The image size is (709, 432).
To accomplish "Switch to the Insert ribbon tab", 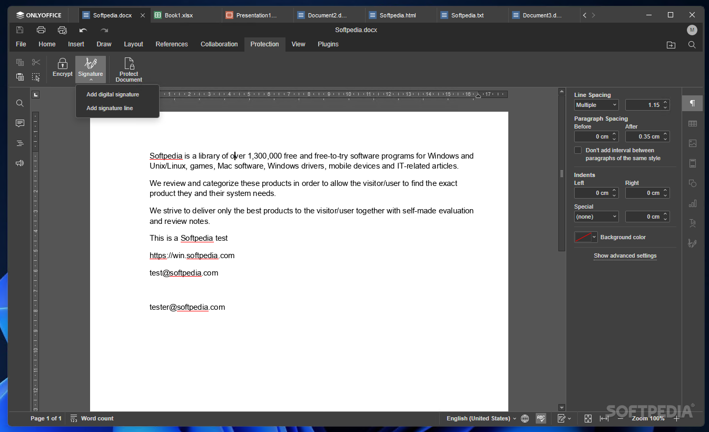I will coord(76,44).
